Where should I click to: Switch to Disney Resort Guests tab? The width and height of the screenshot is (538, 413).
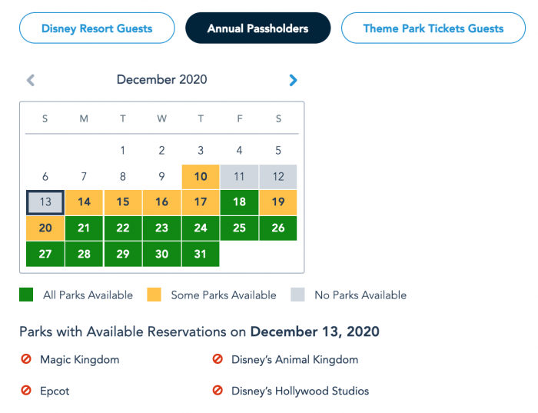97,28
